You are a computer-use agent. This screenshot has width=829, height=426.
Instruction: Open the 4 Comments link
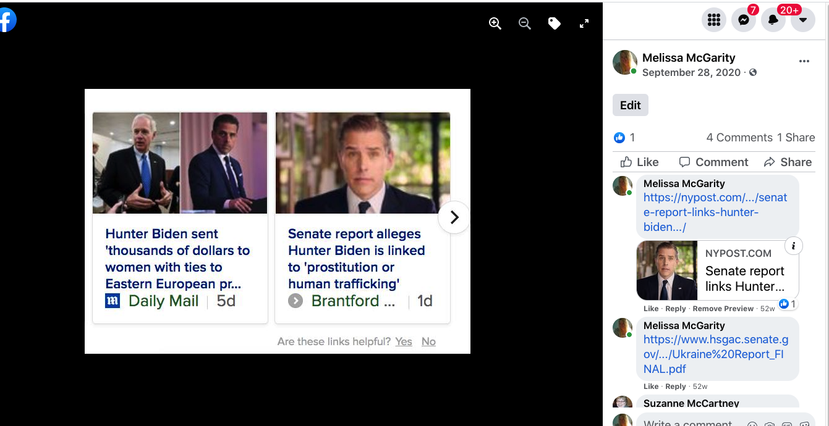coord(739,137)
